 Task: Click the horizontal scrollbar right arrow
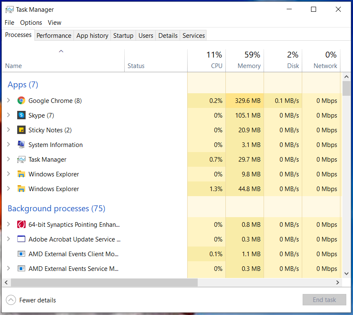[x=337, y=283]
